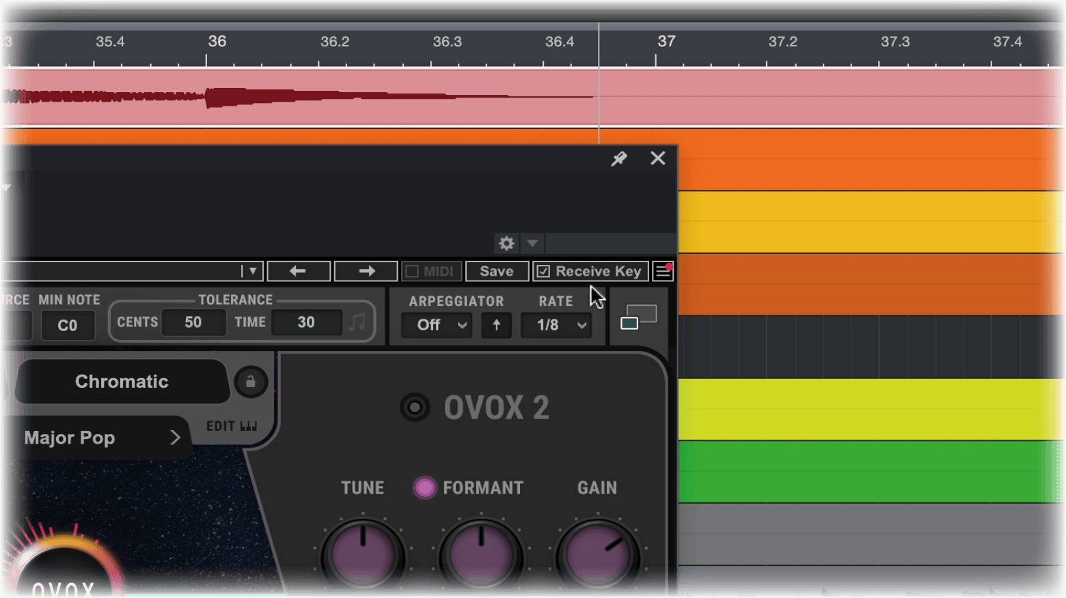1066x598 pixels.
Task: Open the Arpeggiator Off dropdown
Action: coord(437,325)
